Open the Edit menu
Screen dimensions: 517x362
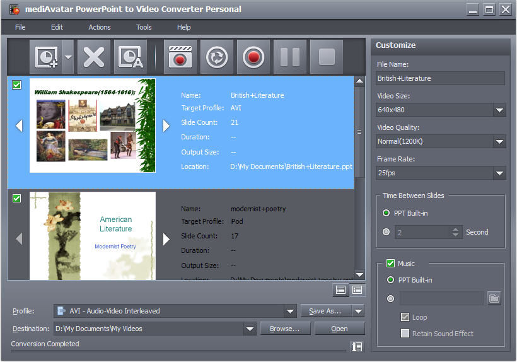(57, 27)
